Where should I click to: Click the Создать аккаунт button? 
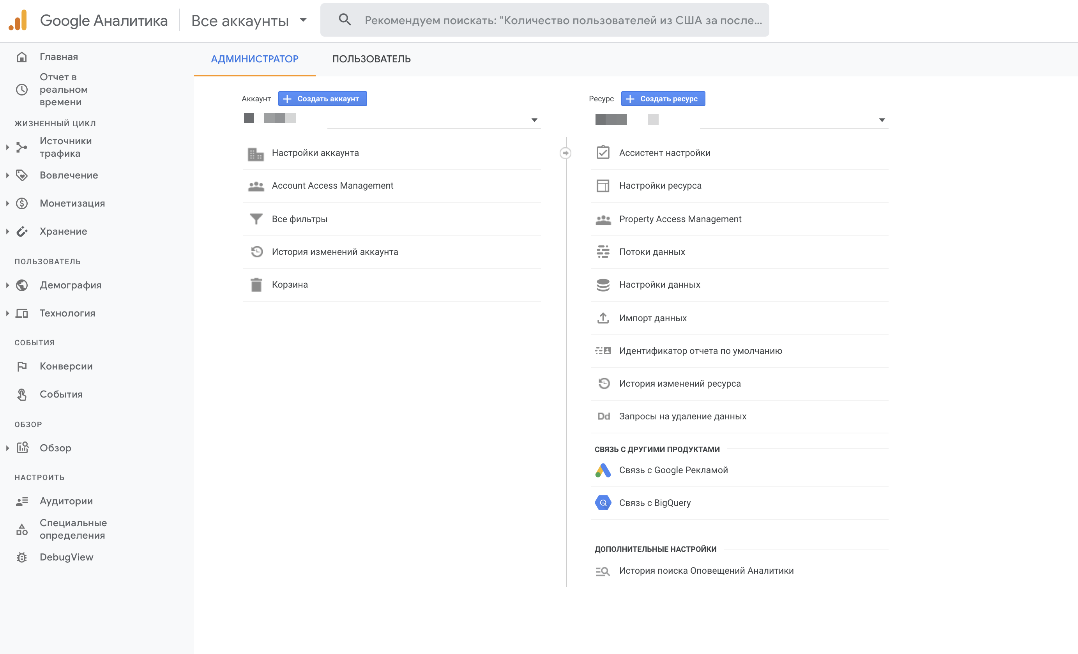click(322, 99)
